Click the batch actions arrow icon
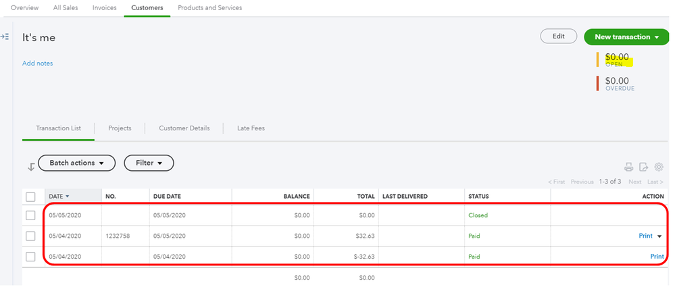 pos(31,167)
